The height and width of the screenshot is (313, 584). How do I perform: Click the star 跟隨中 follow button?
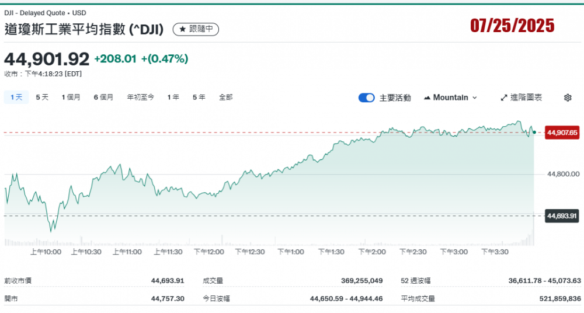click(x=196, y=29)
